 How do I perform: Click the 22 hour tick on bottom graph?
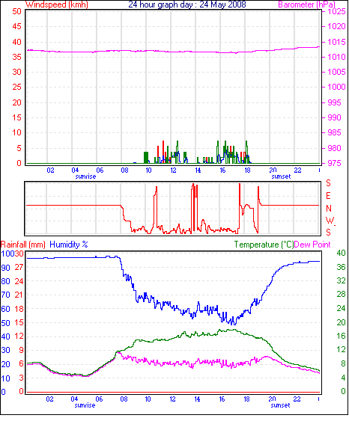(297, 399)
